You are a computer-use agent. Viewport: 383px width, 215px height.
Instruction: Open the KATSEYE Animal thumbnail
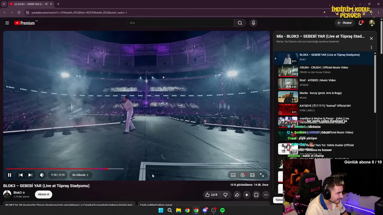click(288, 110)
